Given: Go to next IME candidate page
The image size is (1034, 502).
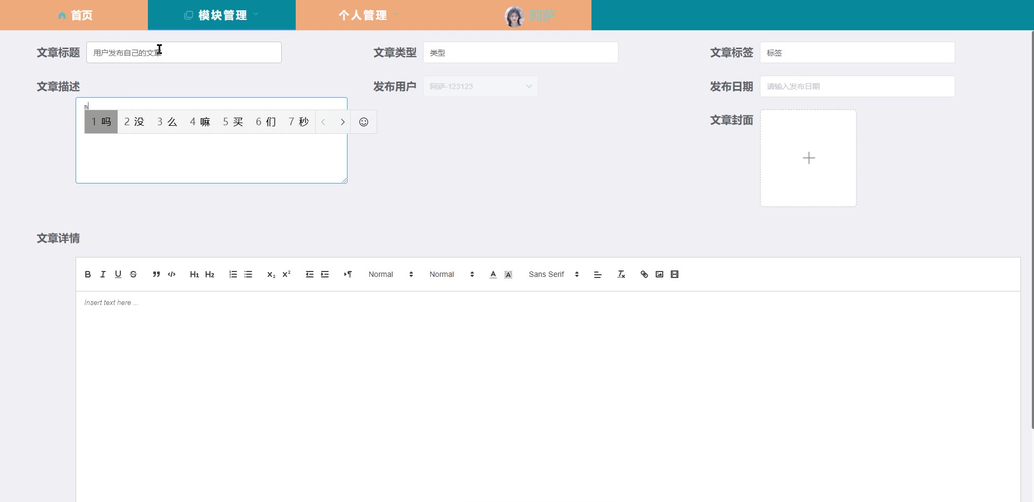Looking at the screenshot, I should point(343,122).
